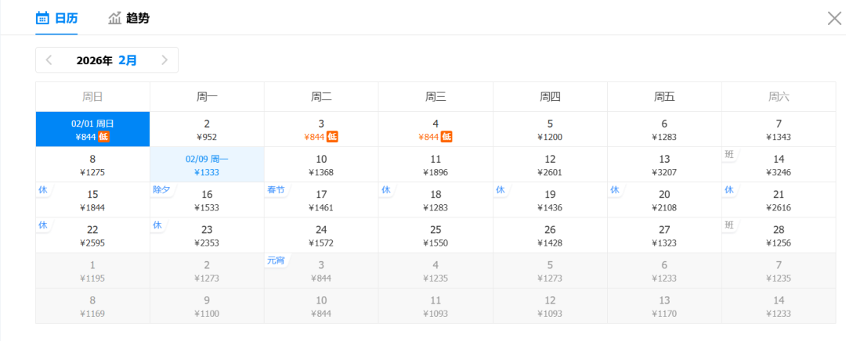Viewport: 846px width, 341px height.
Task: Click the 低 badge on 02/01
Action: (103, 137)
